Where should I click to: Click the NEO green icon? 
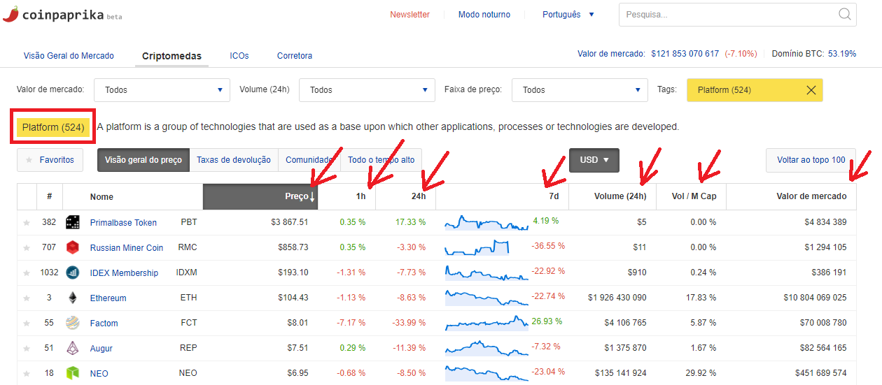[x=73, y=373]
